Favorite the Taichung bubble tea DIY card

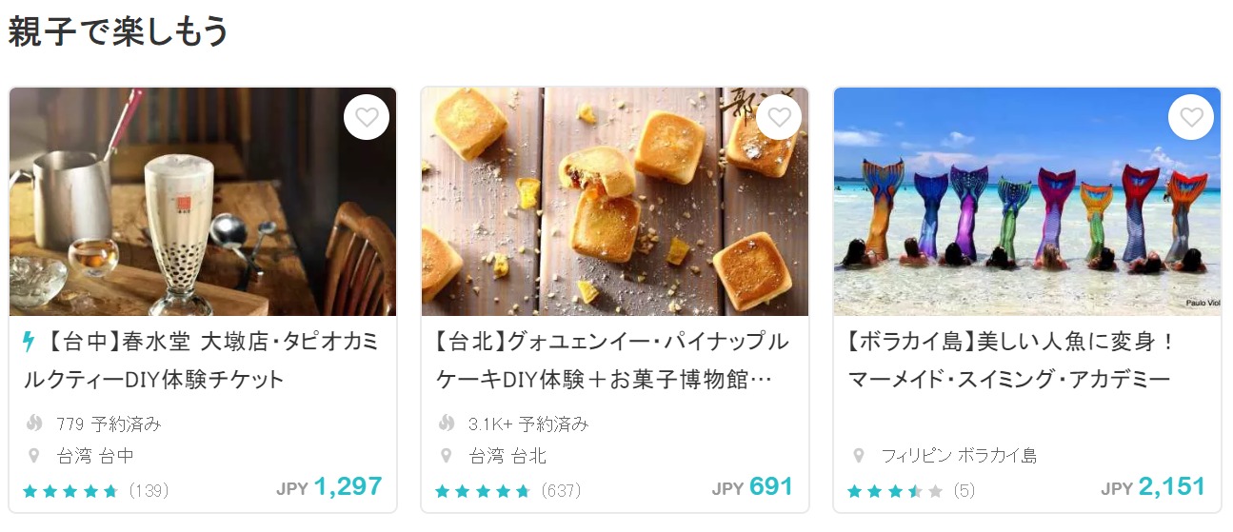click(x=367, y=117)
